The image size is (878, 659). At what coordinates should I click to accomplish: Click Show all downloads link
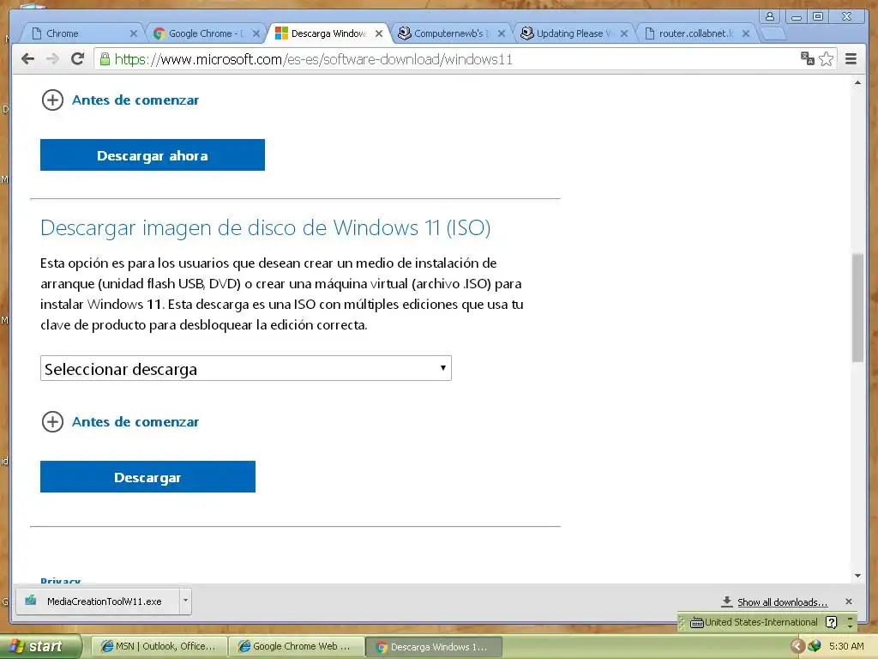782,602
